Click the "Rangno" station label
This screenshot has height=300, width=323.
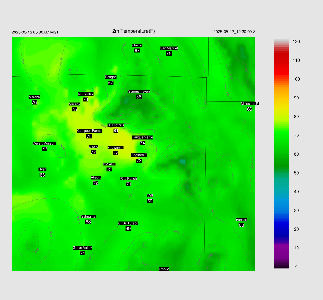point(111,77)
